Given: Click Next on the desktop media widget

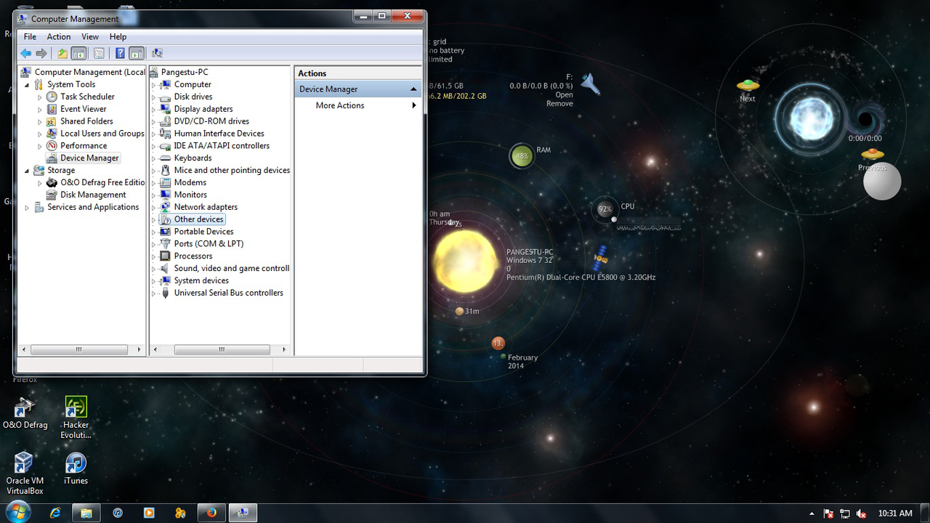Looking at the screenshot, I should pos(748,90).
